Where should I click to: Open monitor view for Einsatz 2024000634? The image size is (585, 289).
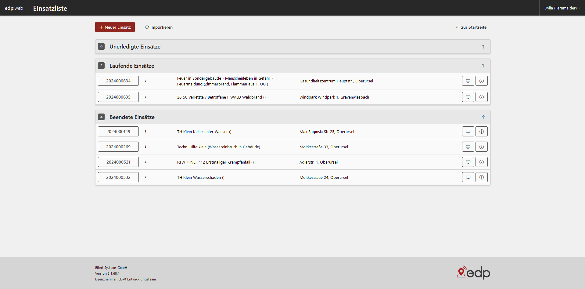(468, 81)
